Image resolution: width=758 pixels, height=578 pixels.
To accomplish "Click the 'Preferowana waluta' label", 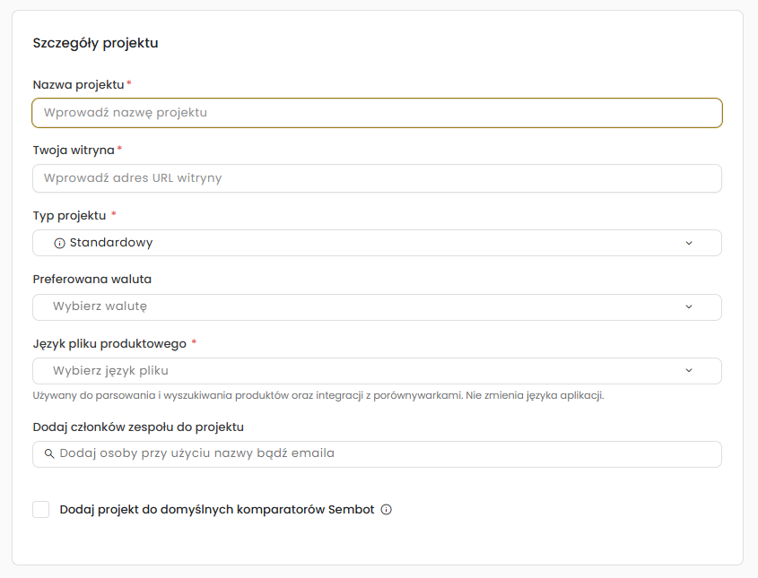I will pyautogui.click(x=92, y=279).
